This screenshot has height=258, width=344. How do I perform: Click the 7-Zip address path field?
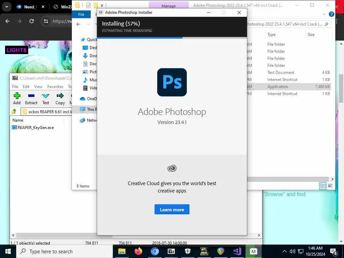(46, 112)
